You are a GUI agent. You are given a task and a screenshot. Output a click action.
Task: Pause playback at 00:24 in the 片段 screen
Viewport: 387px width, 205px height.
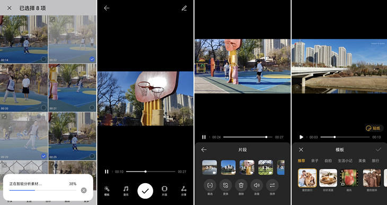coord(204,137)
